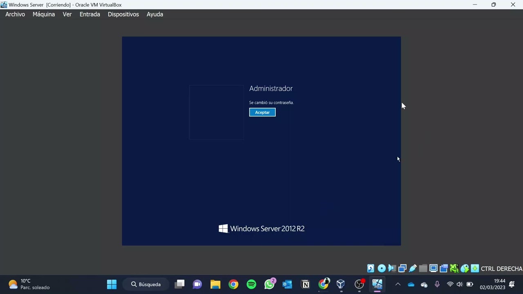Open OBS Studio from the taskbar
Screen dimensions: 523x294
click(x=359, y=284)
